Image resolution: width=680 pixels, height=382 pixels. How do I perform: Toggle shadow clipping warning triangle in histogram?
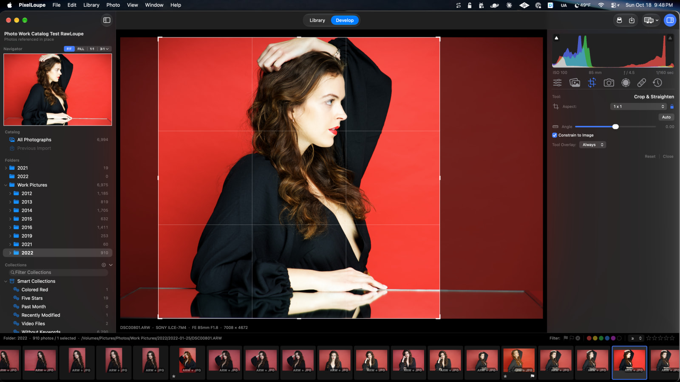click(556, 38)
